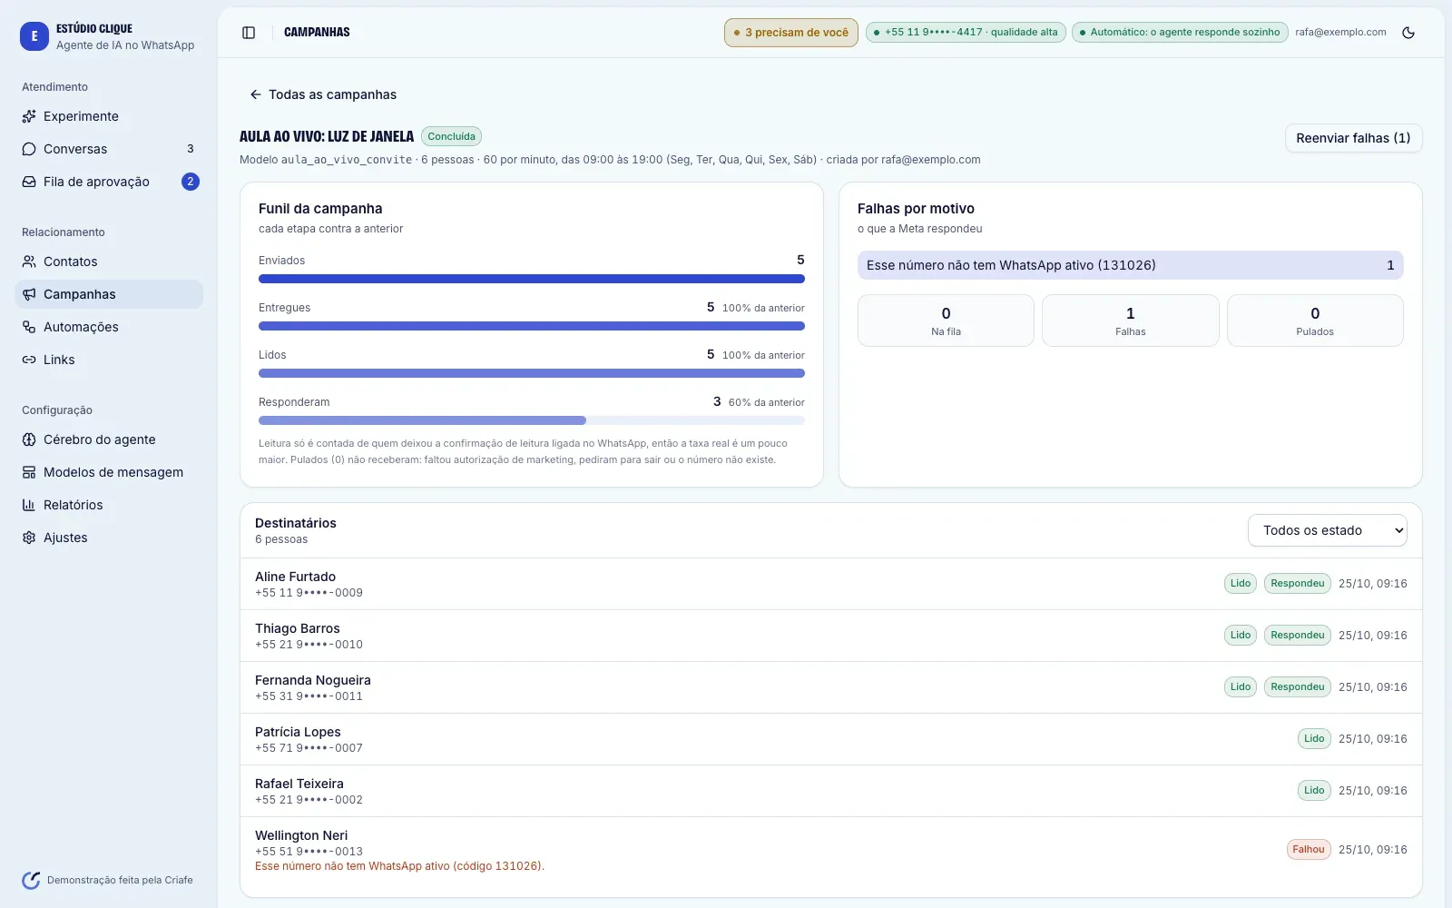Image resolution: width=1452 pixels, height=908 pixels.
Task: Click the Na fila count card
Action: click(x=946, y=321)
